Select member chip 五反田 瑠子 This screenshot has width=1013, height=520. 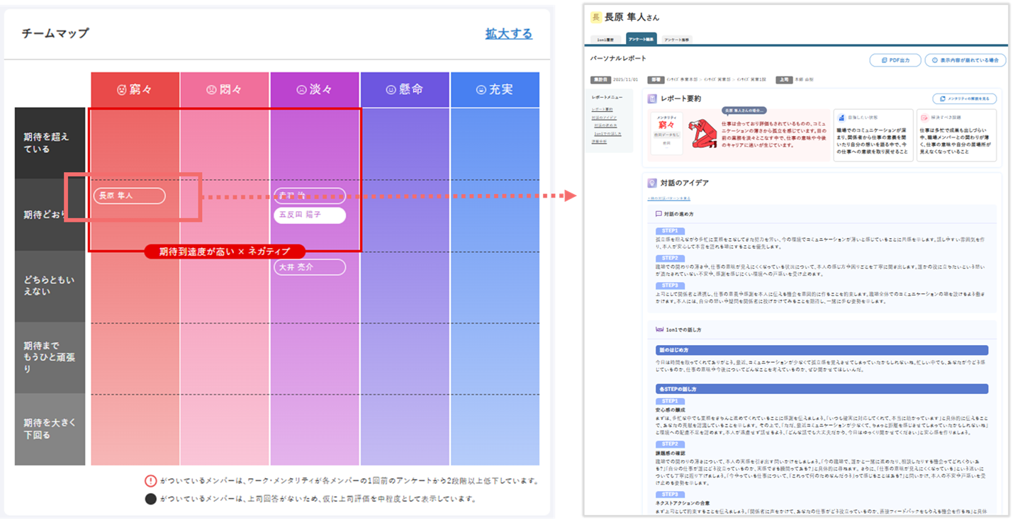coord(309,215)
